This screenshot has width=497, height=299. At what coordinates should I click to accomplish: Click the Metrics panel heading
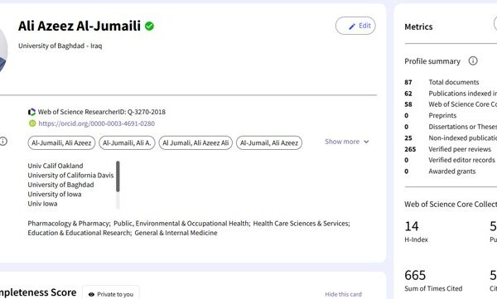coord(418,27)
